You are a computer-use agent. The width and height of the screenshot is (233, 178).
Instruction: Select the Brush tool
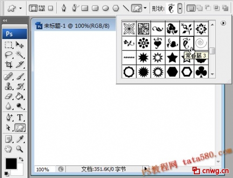click(x=20, y=76)
